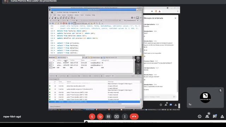Turn on the camera in Meet
226x127 pixels.
click(x=100, y=116)
